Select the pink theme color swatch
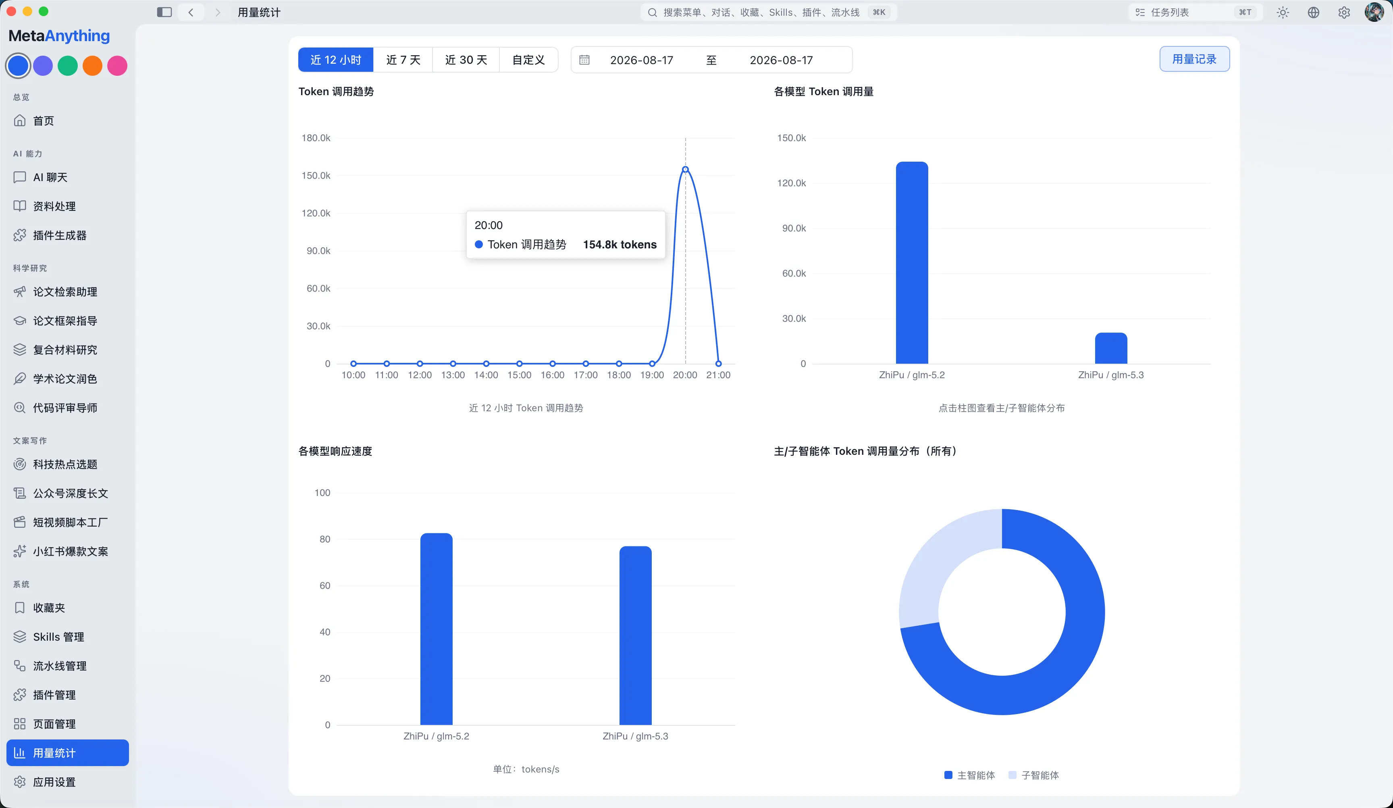Viewport: 1393px width, 808px height. [x=117, y=65]
